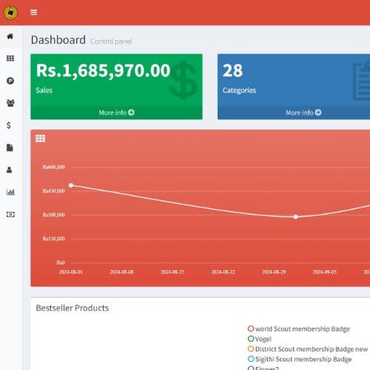Click the Rs.1,685,970.00 sales amount
This screenshot has width=370, height=370.
103,71
